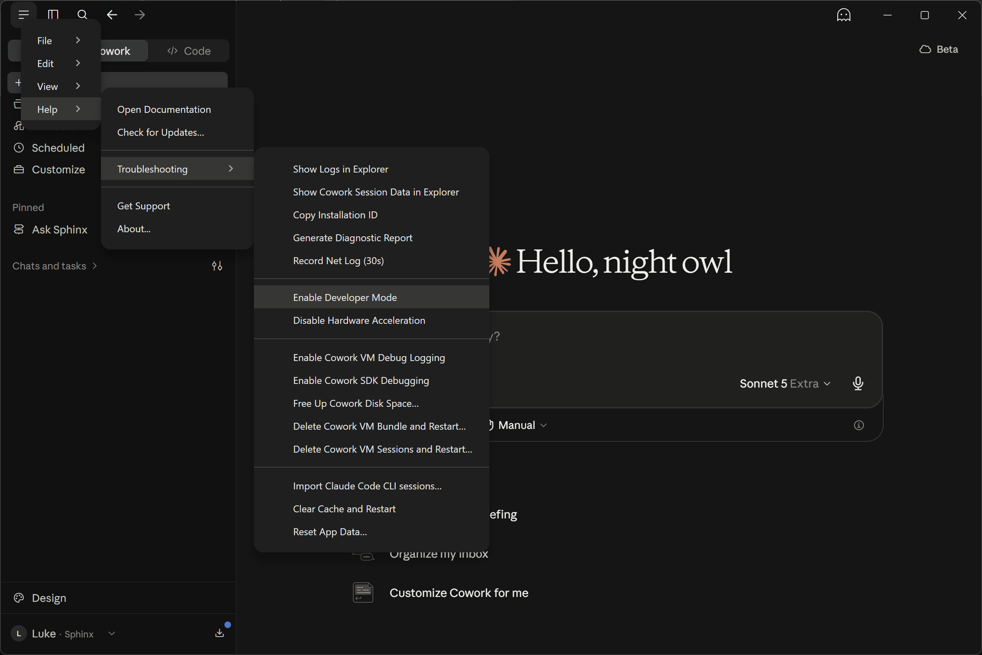Choose Check for Updates...
The image size is (982, 655).
coord(177,132)
